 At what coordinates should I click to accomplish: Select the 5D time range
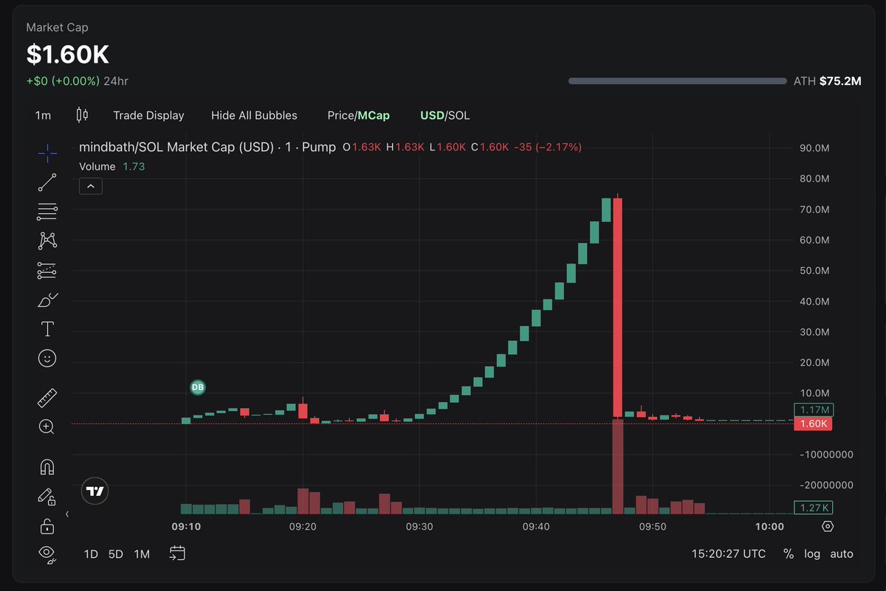[x=116, y=553]
